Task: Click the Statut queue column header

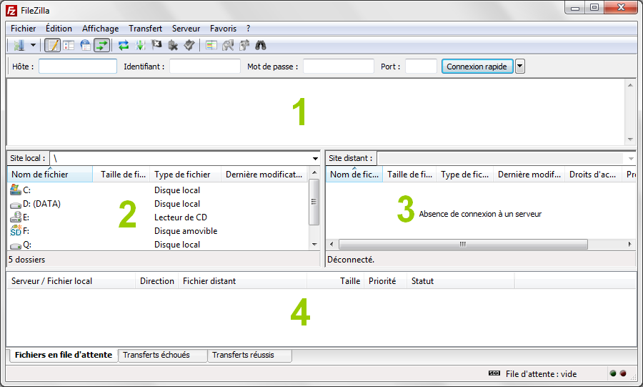Action: coord(461,281)
